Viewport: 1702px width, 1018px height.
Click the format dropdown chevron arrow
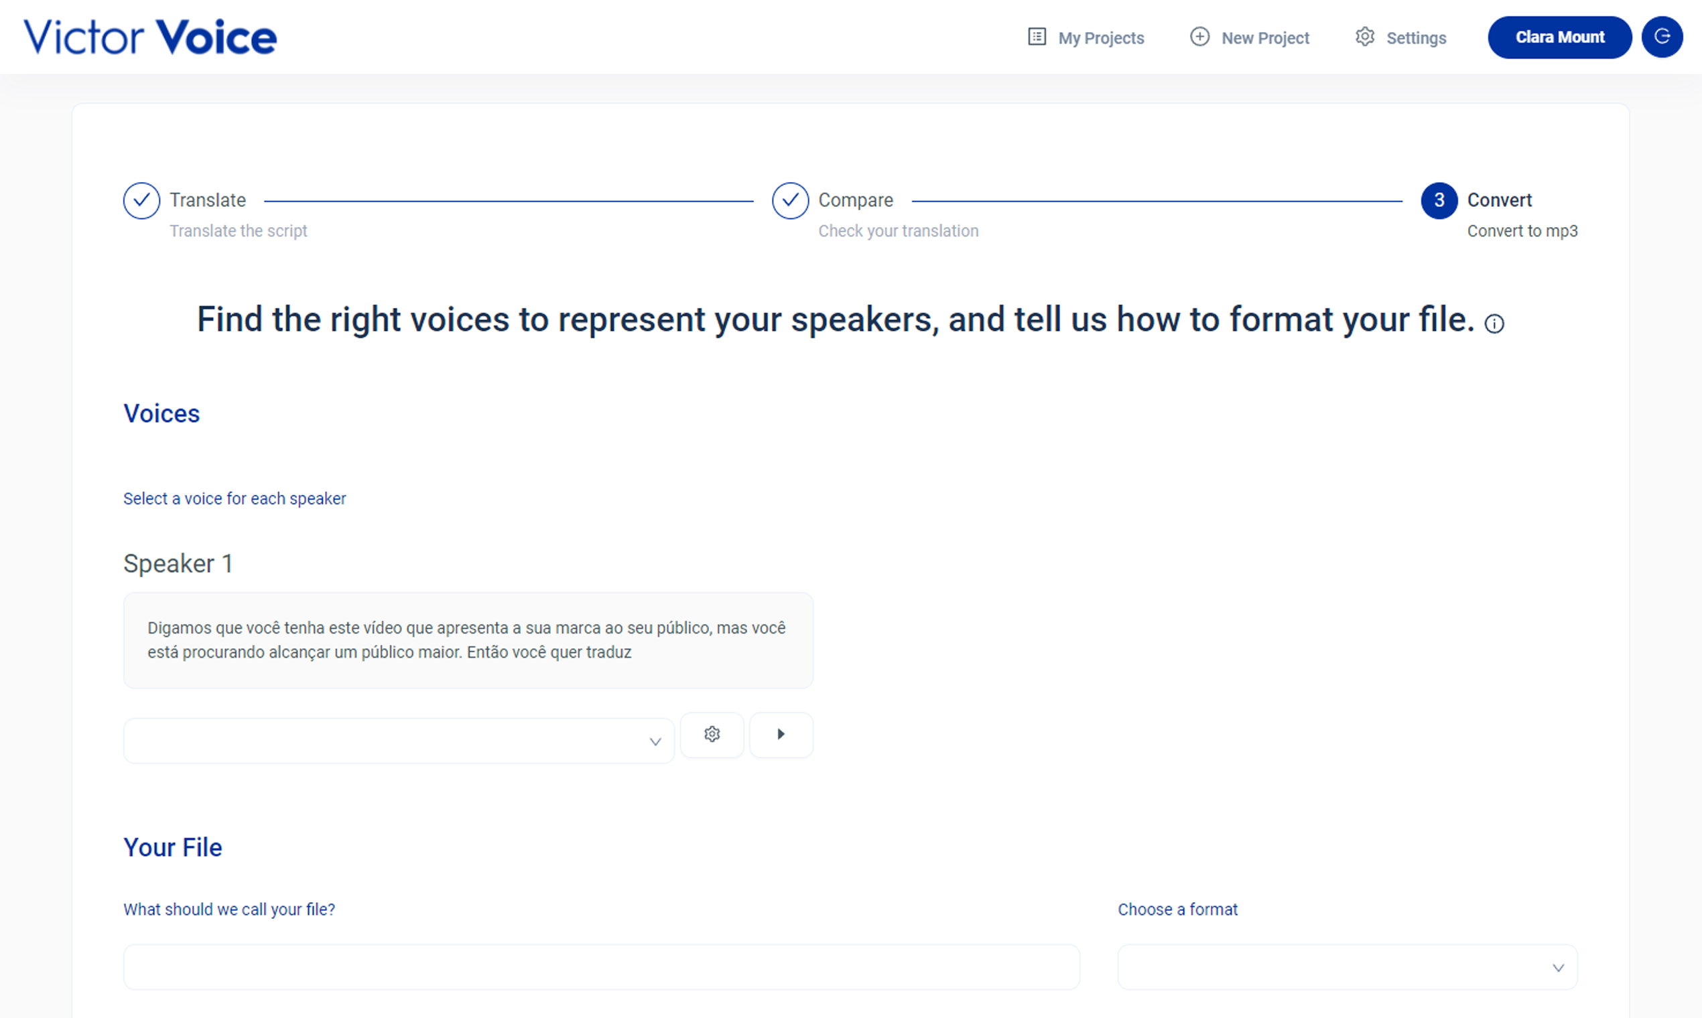click(x=1558, y=967)
